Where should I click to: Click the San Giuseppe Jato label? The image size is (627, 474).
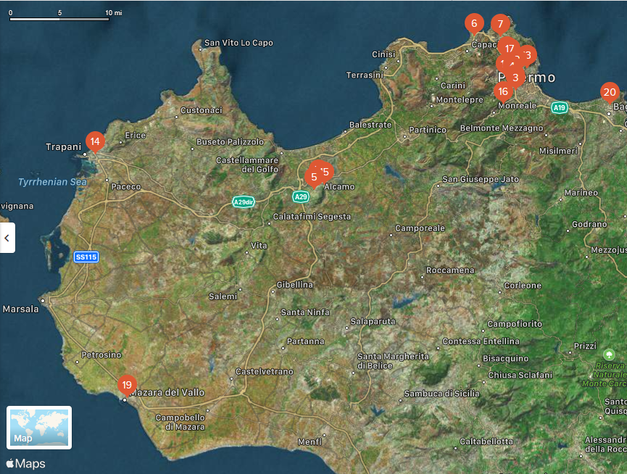pos(481,179)
